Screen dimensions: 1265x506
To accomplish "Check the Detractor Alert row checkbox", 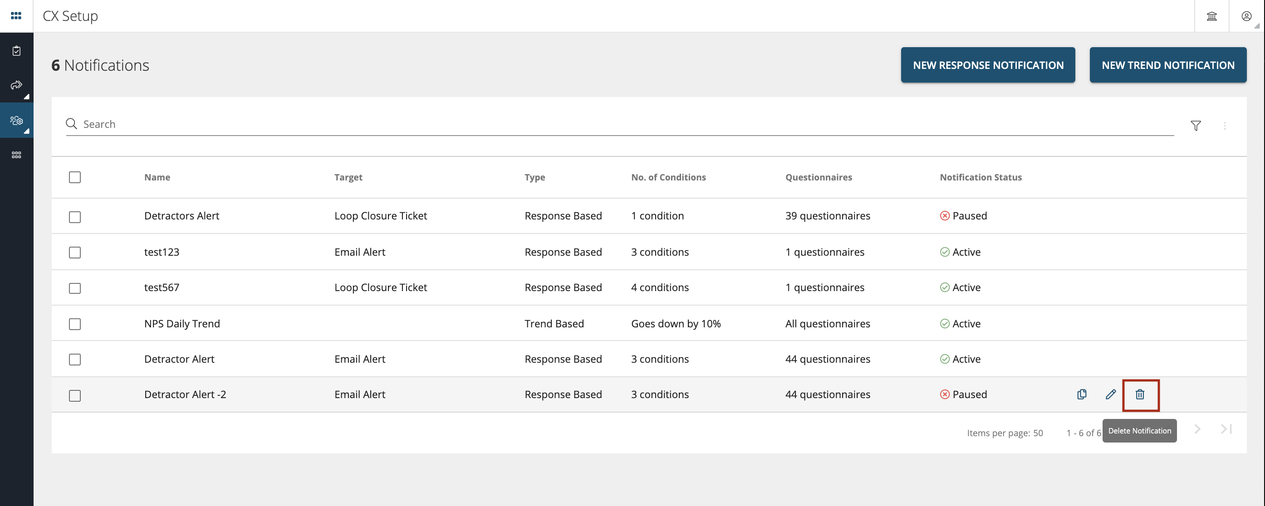I will (x=75, y=360).
